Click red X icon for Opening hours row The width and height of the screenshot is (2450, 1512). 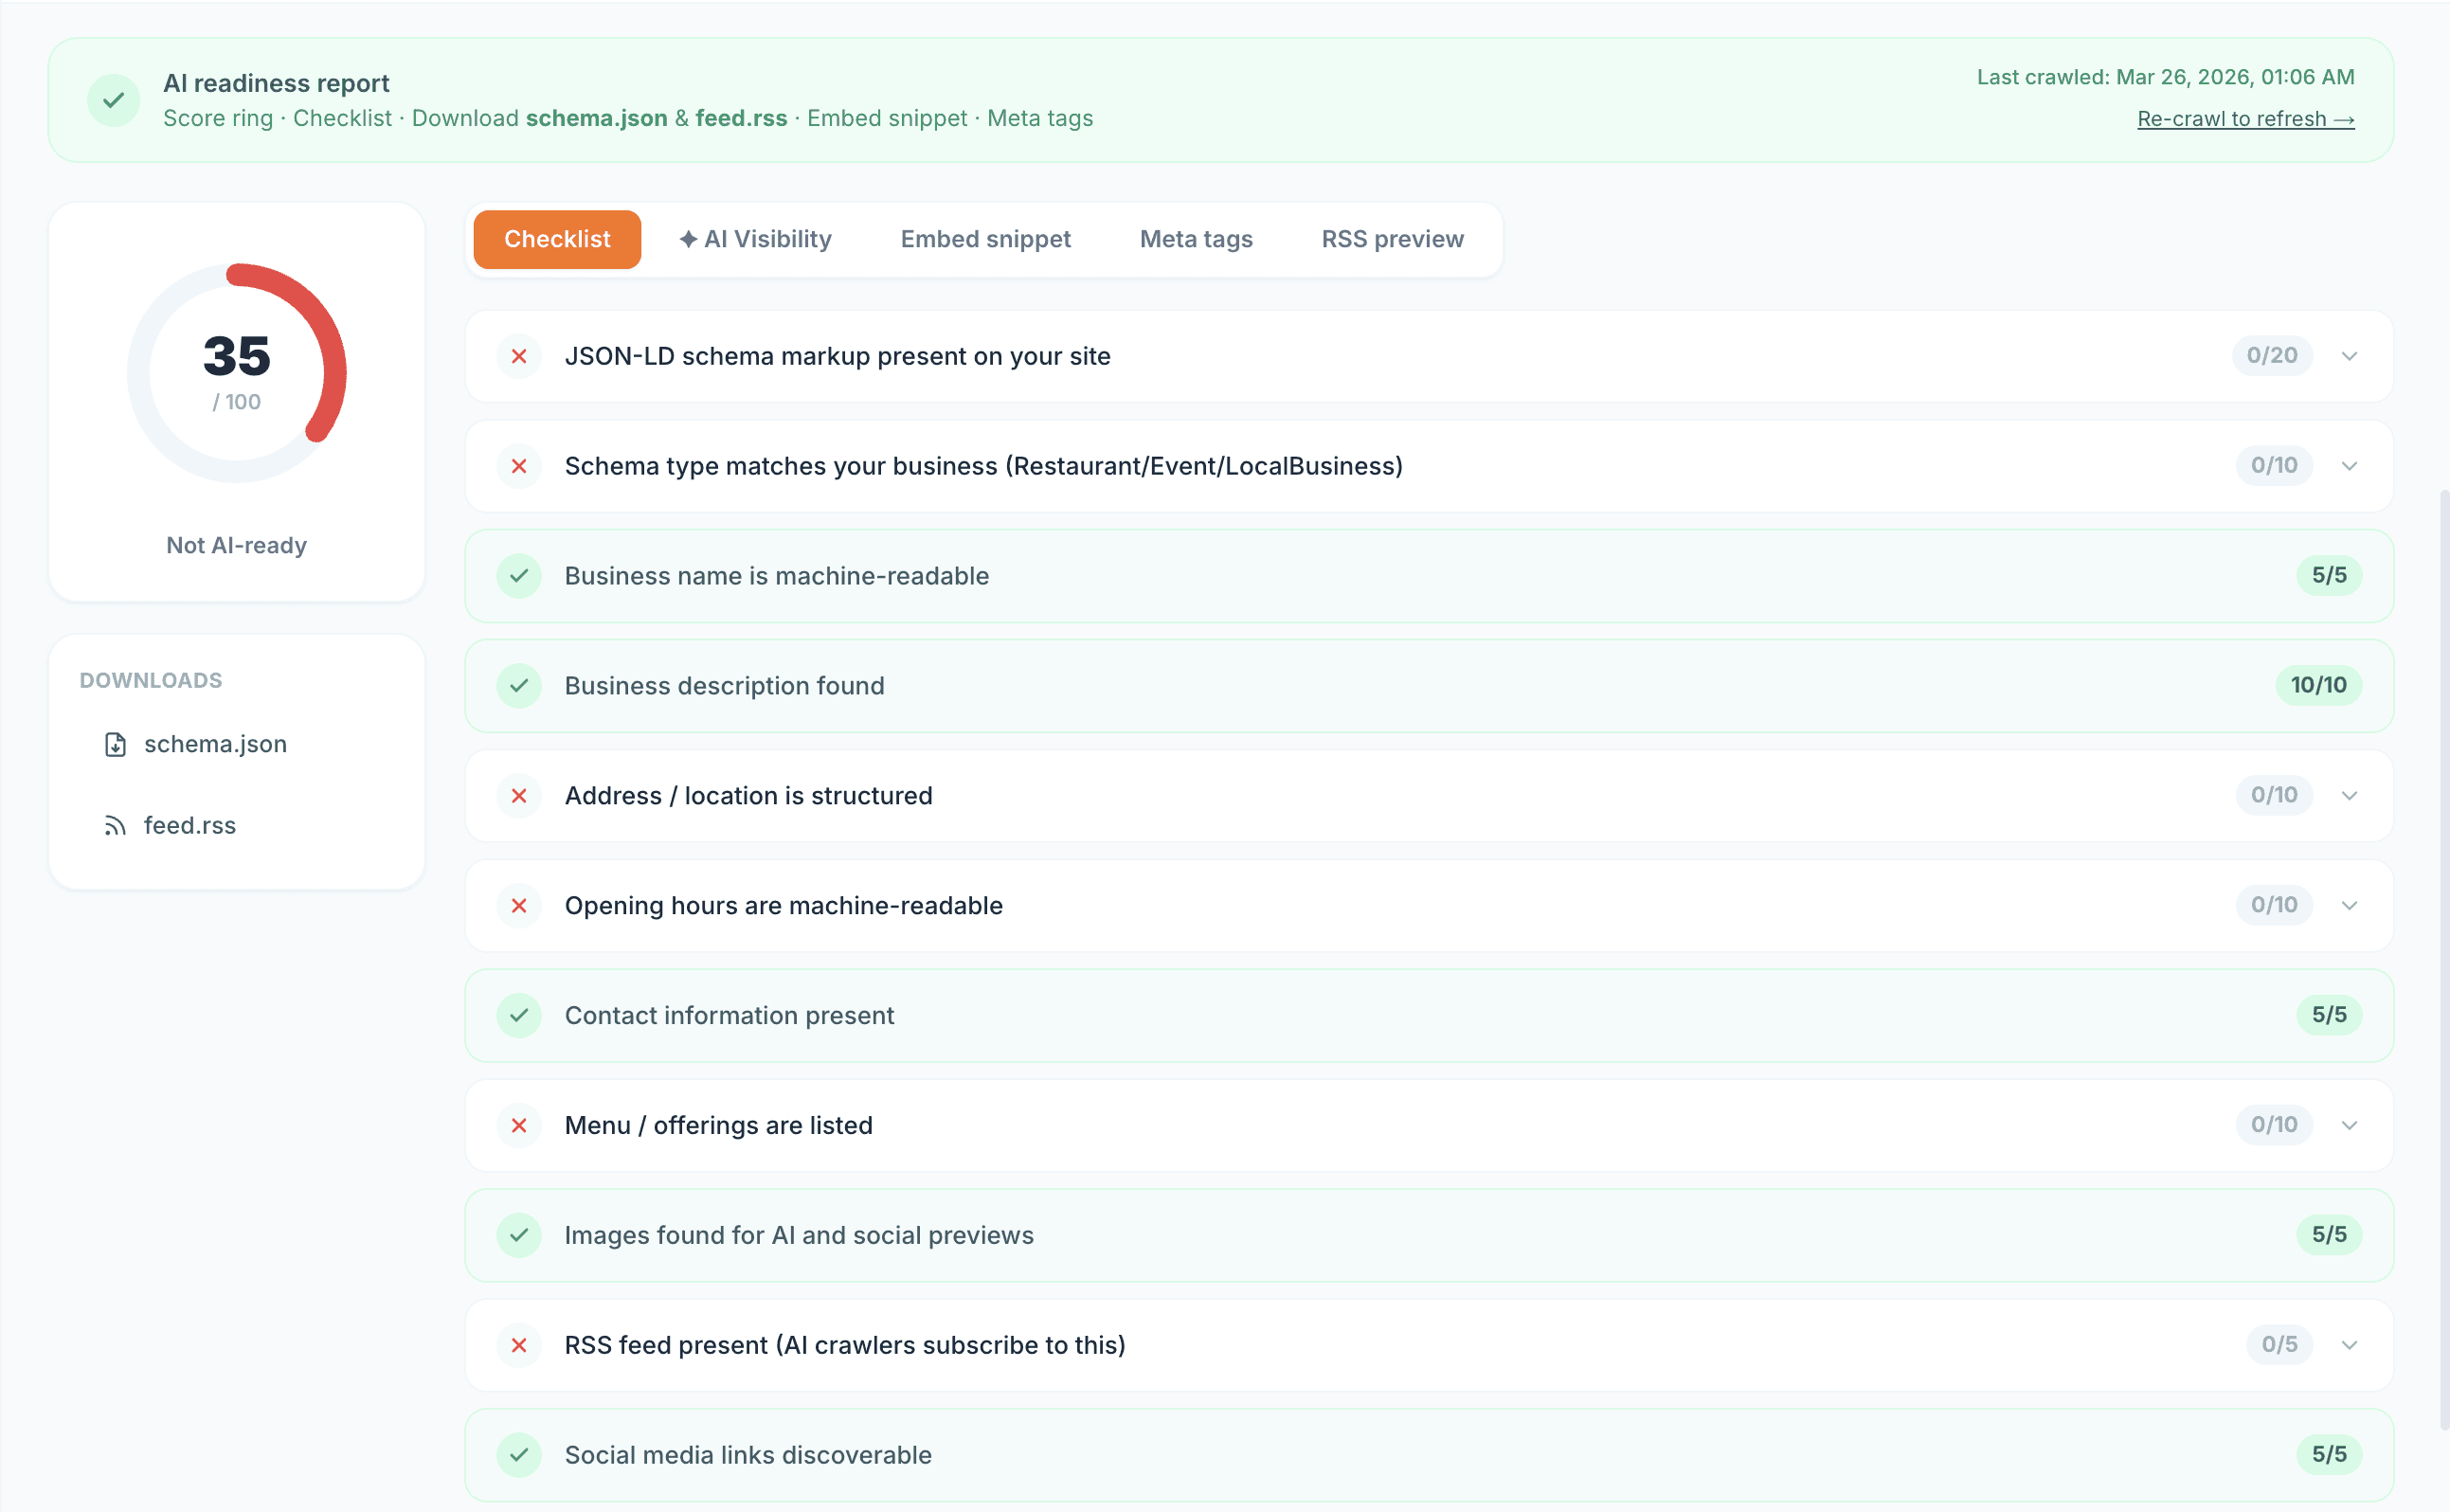click(x=519, y=906)
